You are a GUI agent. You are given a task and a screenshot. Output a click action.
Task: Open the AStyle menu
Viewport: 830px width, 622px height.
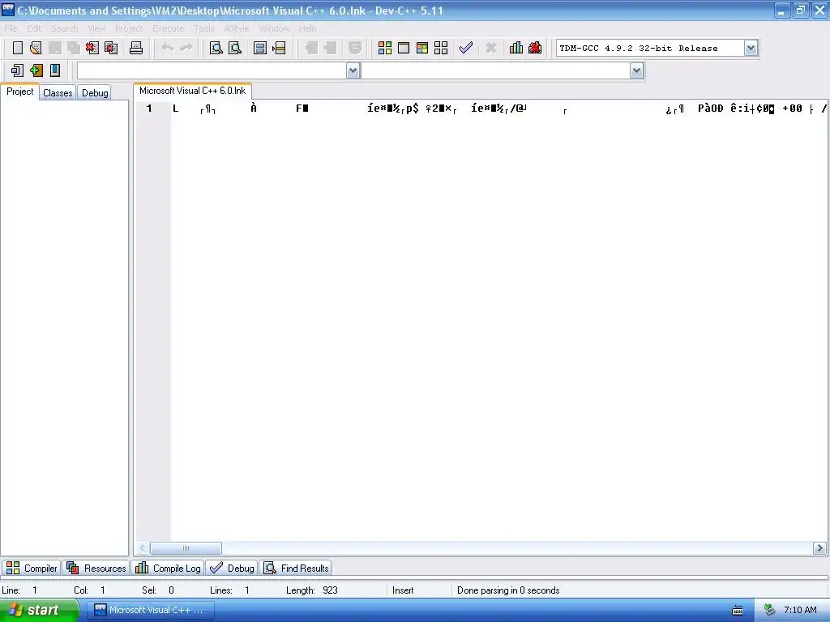click(236, 28)
